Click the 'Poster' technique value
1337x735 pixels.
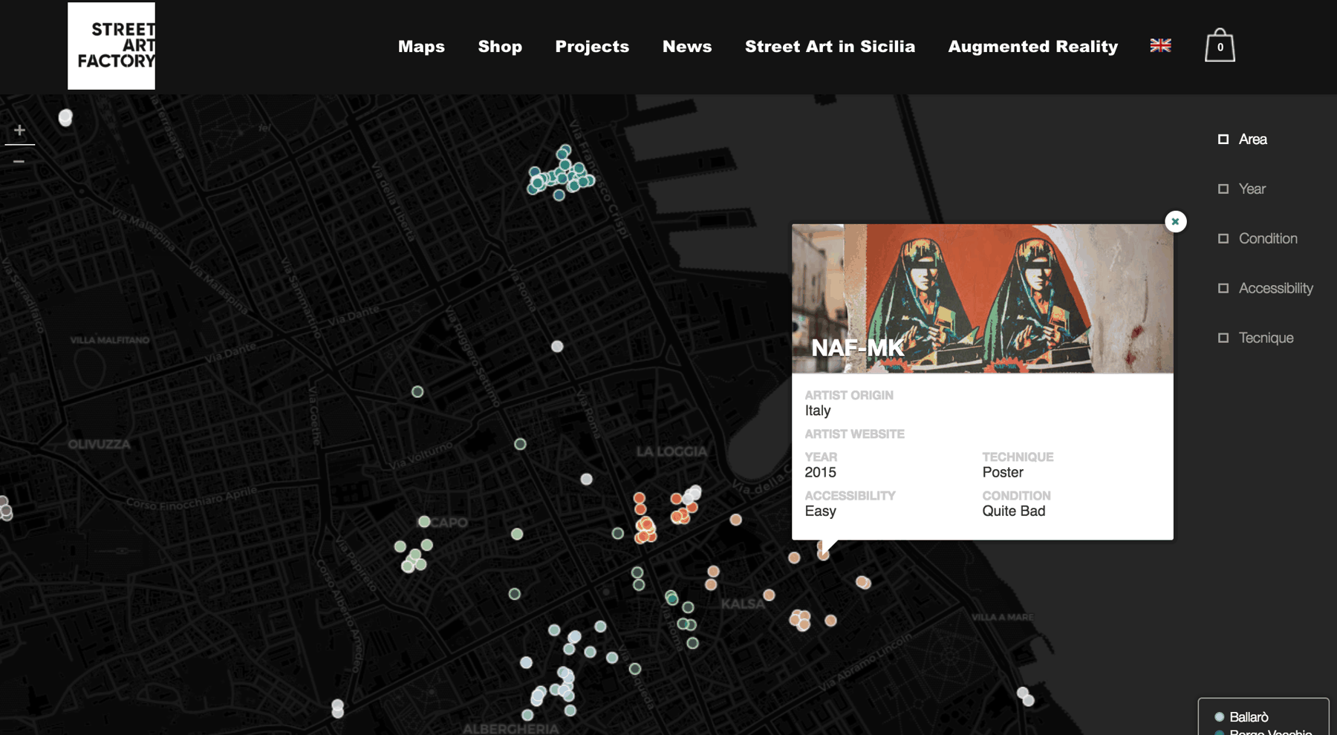[1003, 472]
